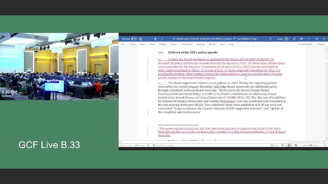Viewport: 328px width, 184px height.
Task: Toggle Touch/Mouse mode icon in title bar
Action: pos(155,39)
